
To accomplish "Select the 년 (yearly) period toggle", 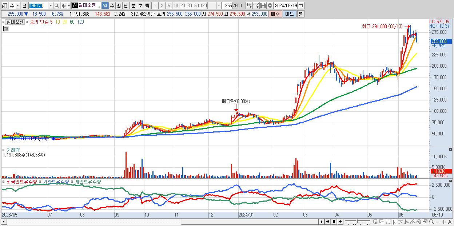I will coord(126,5).
